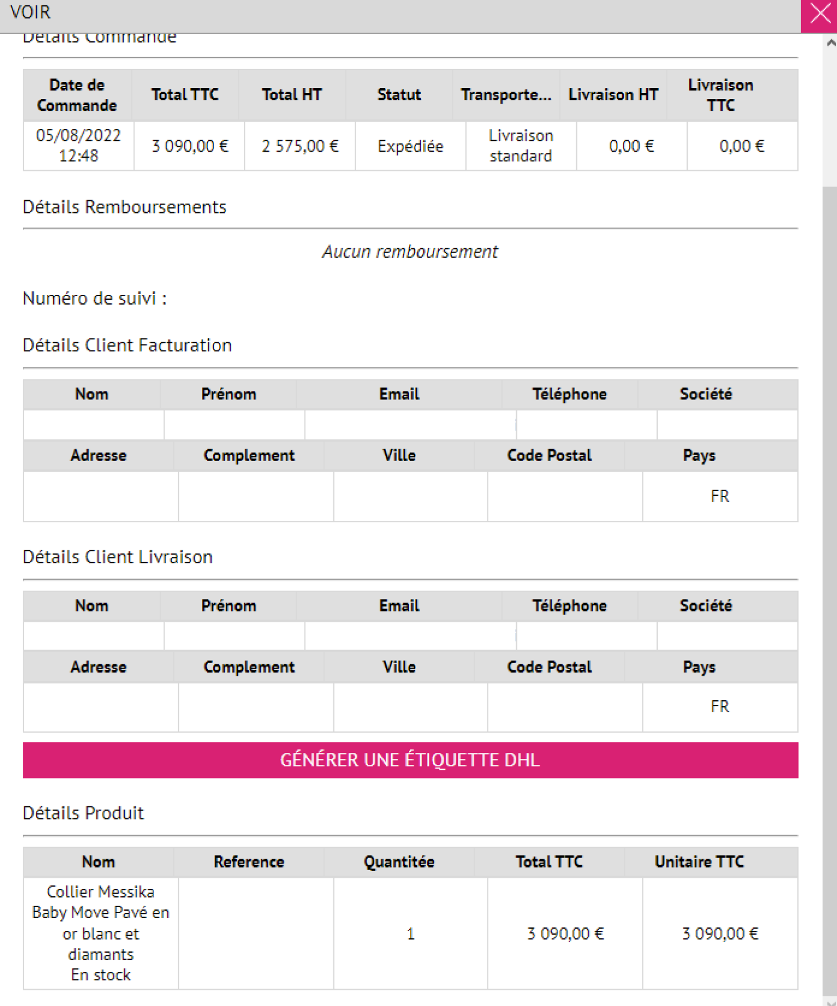Click the Aucun remboursement text
The image size is (837, 1006).
coord(410,252)
